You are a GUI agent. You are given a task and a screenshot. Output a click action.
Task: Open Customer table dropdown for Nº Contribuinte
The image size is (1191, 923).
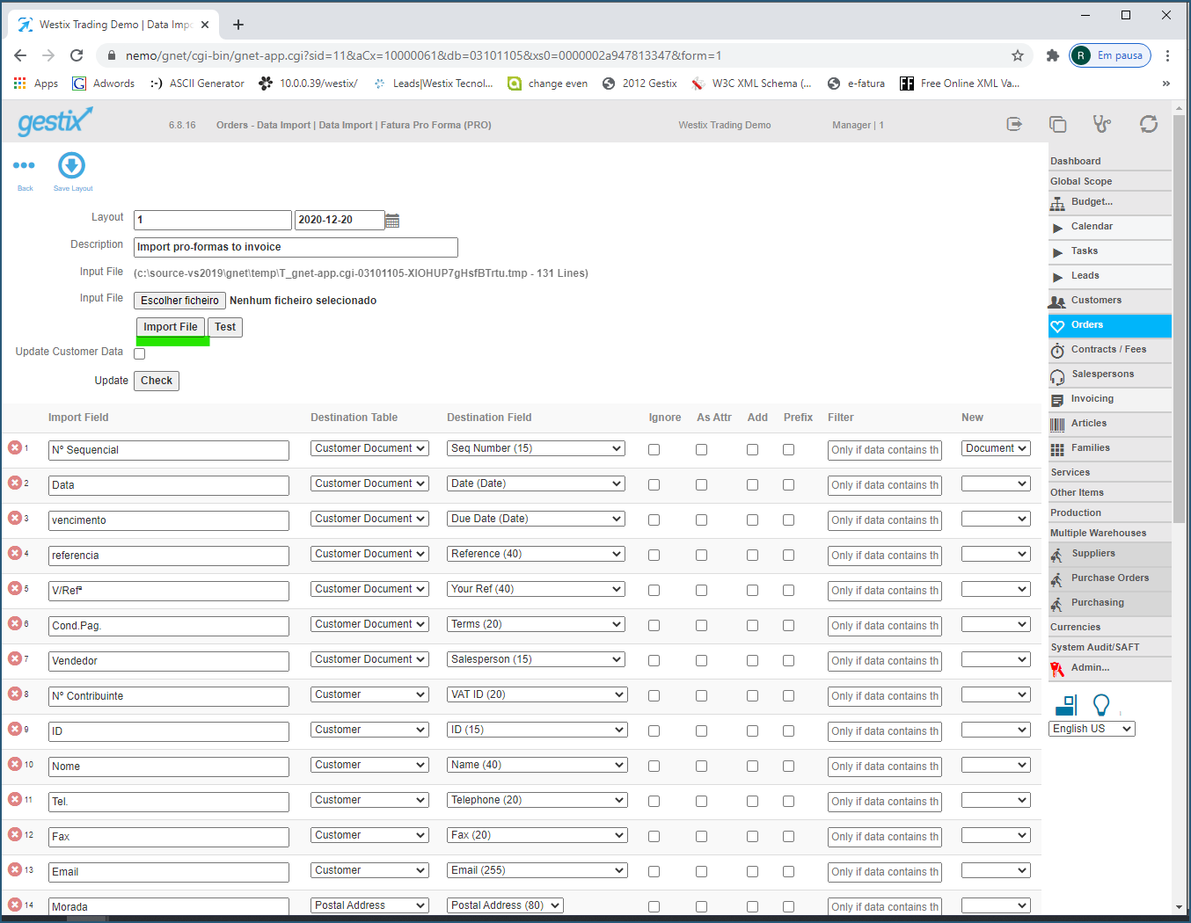pos(369,694)
